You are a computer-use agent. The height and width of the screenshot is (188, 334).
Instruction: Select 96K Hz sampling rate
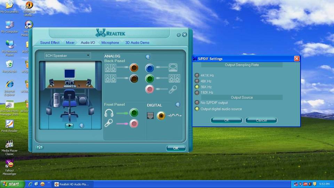[197, 87]
